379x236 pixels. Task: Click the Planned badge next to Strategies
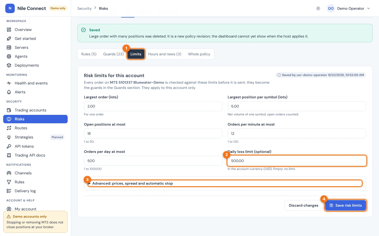tap(57, 137)
